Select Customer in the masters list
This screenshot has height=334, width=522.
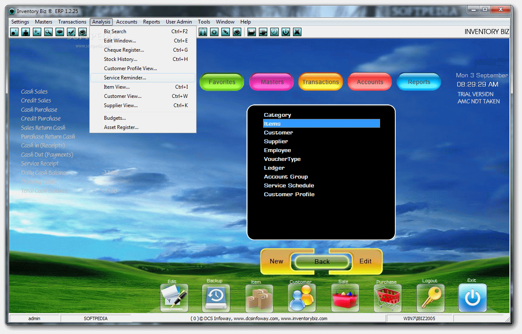[322, 132]
